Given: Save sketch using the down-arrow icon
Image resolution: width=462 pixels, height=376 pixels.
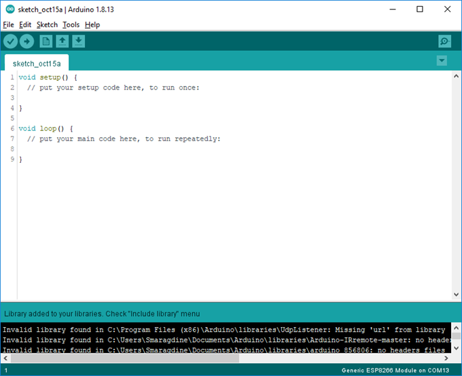Looking at the screenshot, I should pyautogui.click(x=78, y=41).
